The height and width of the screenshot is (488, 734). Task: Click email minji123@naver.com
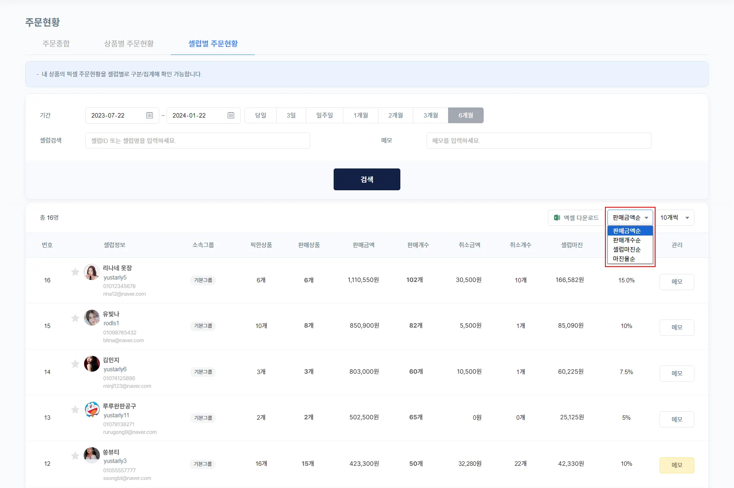127,386
